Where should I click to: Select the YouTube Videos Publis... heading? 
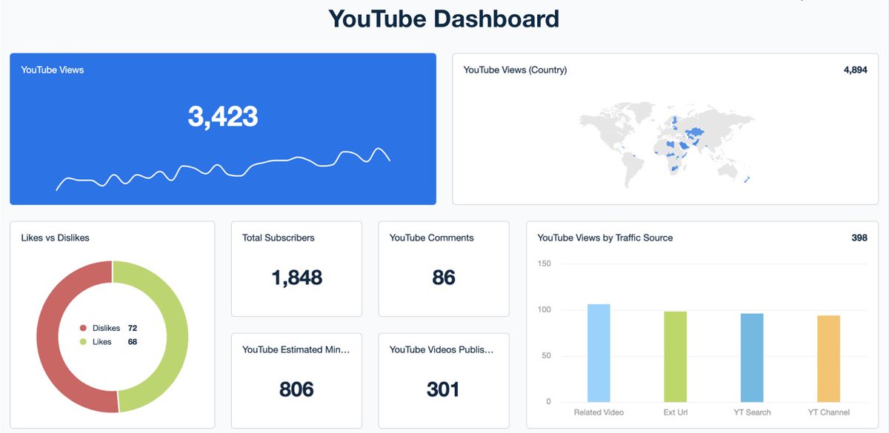click(x=441, y=349)
